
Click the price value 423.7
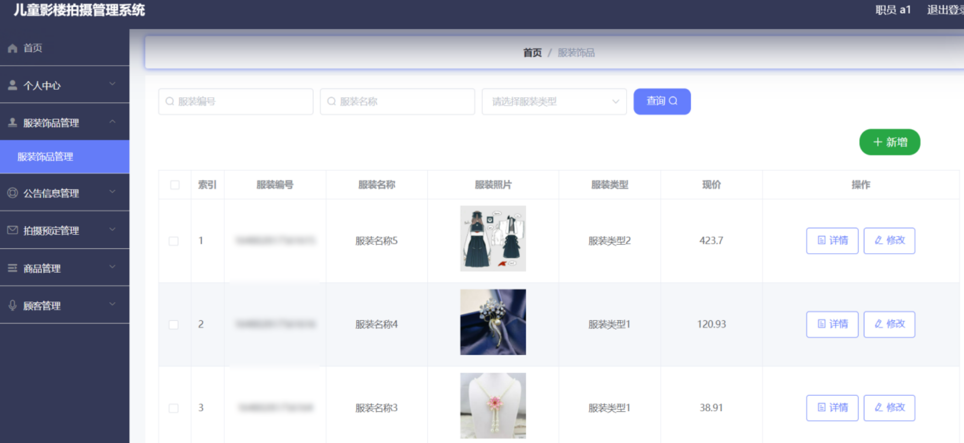711,241
